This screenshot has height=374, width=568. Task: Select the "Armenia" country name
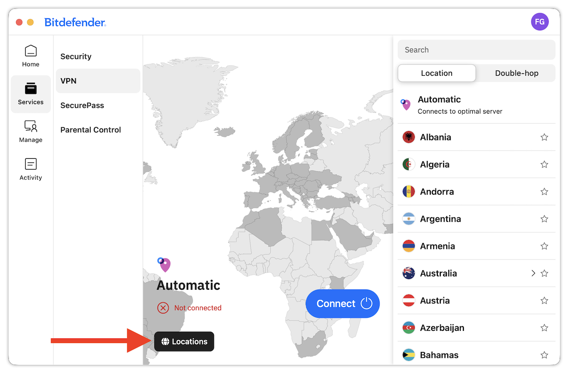point(437,246)
